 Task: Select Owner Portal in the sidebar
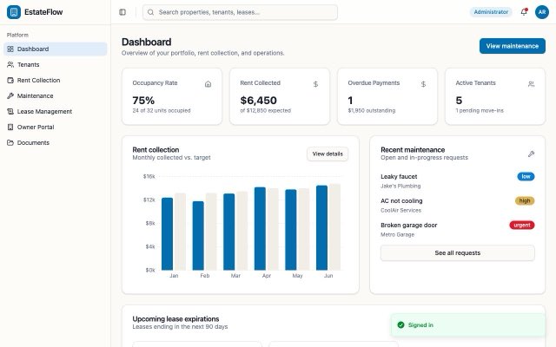[x=56, y=127]
